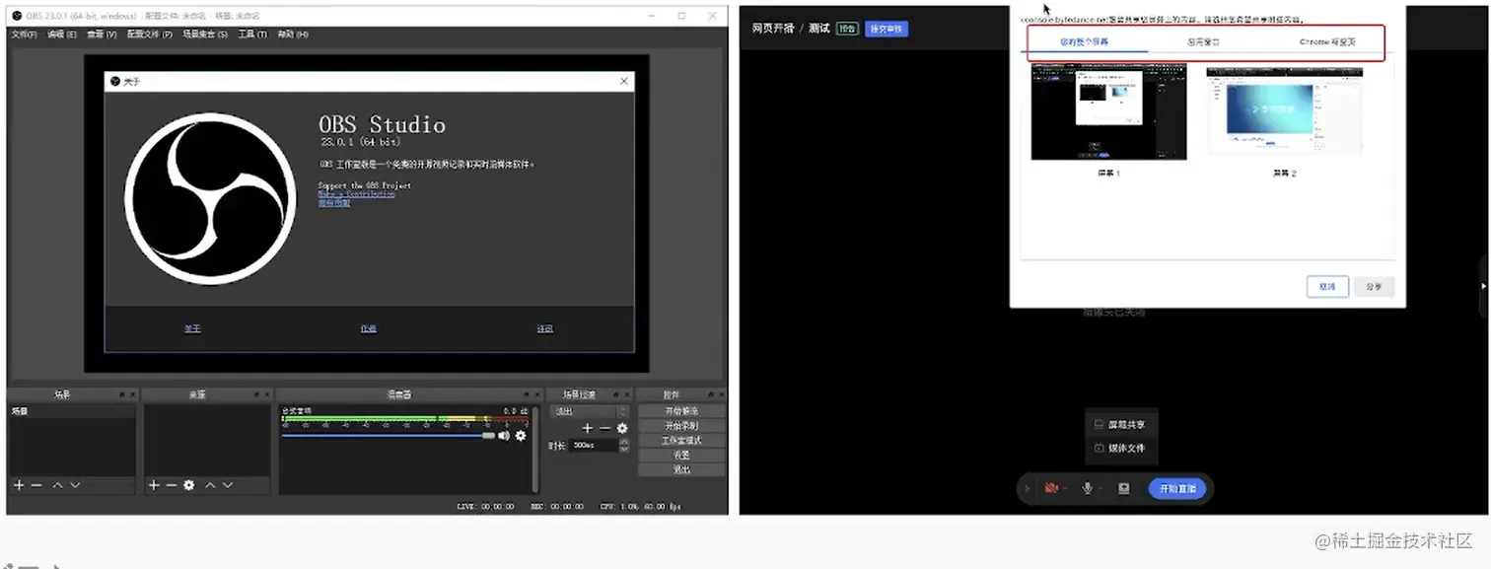
Task: Click the Share button in share dialog
Action: pyautogui.click(x=1374, y=287)
